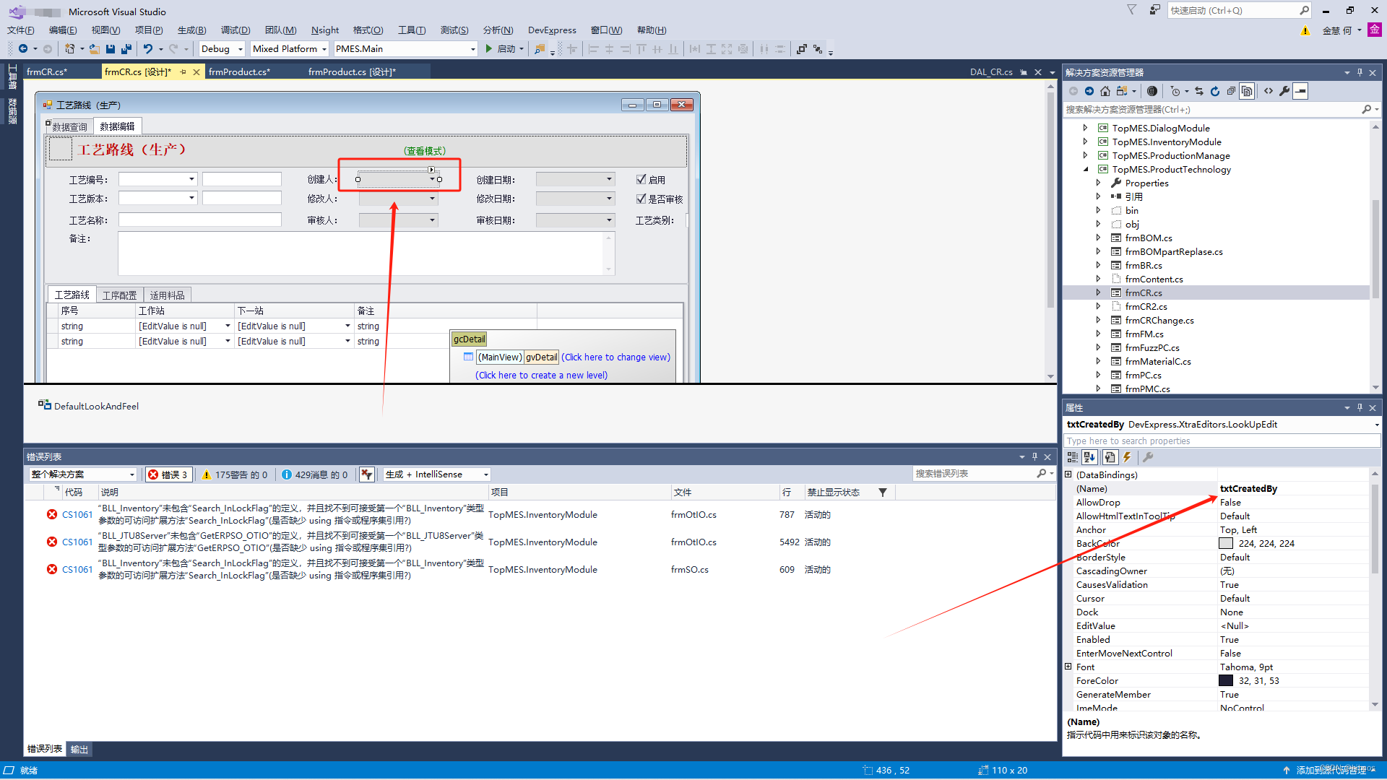Click Pending Changes Filter clock icon
1387x780 pixels.
point(1175,91)
